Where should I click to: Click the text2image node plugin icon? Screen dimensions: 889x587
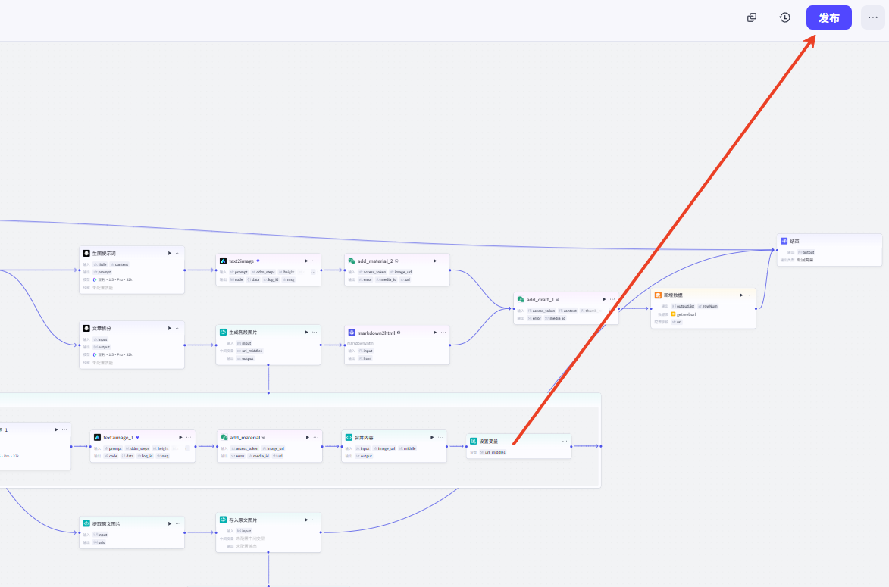224,261
